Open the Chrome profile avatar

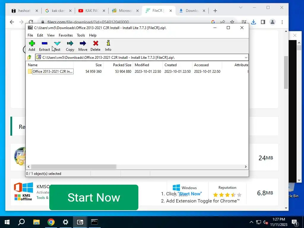tap(273, 22)
